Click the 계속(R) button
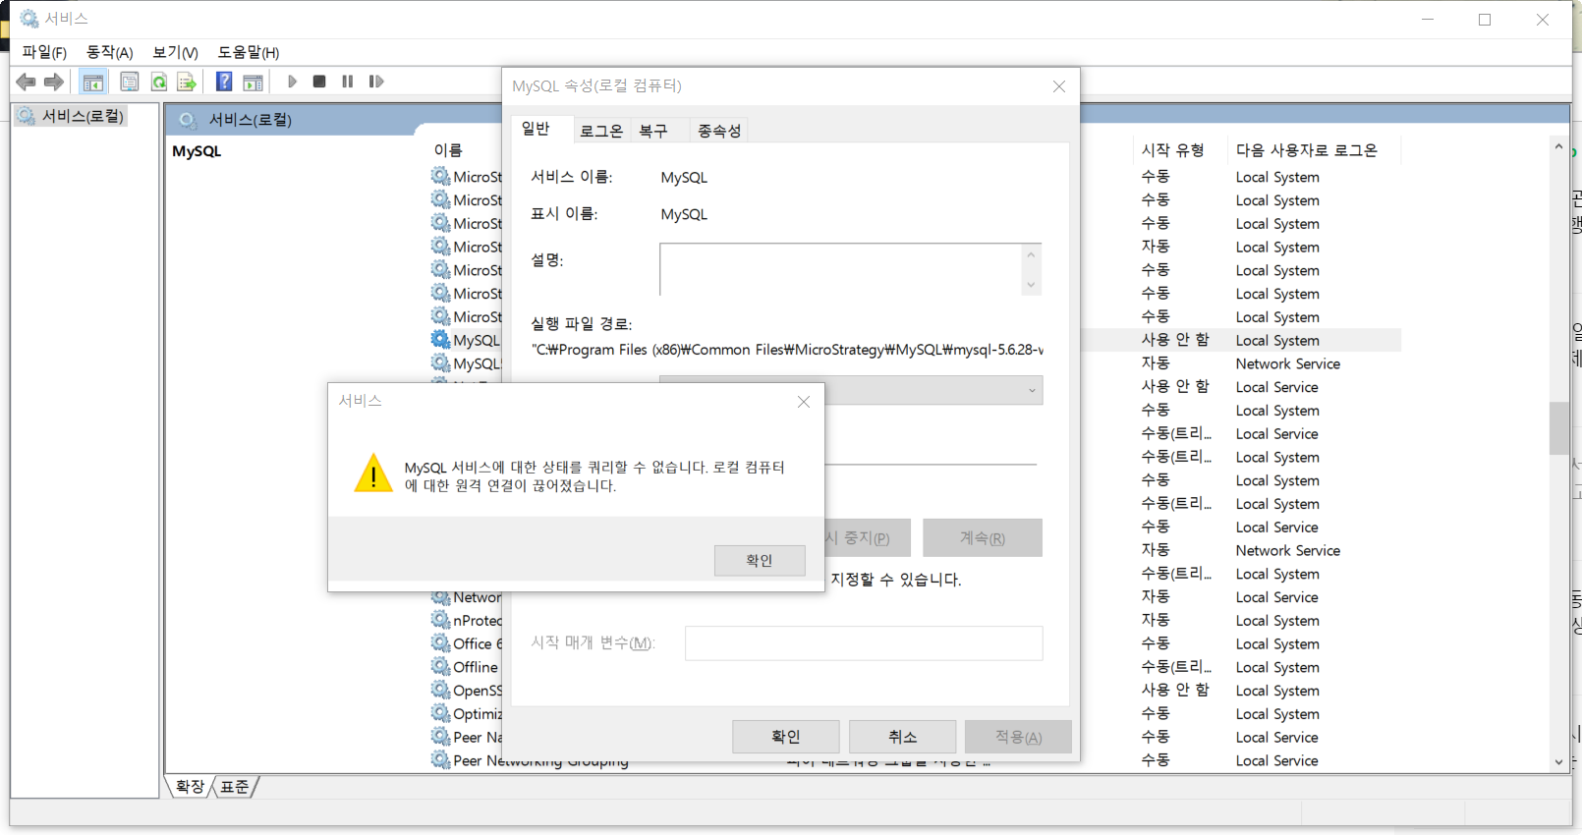 pyautogui.click(x=983, y=538)
